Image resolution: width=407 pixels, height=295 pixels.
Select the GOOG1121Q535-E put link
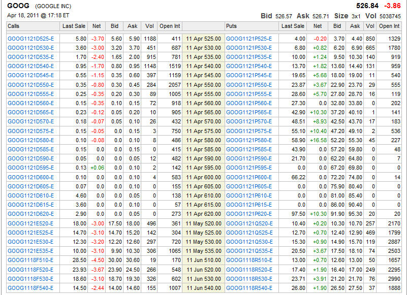point(249,251)
